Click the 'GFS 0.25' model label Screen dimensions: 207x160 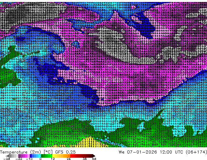[65, 152]
